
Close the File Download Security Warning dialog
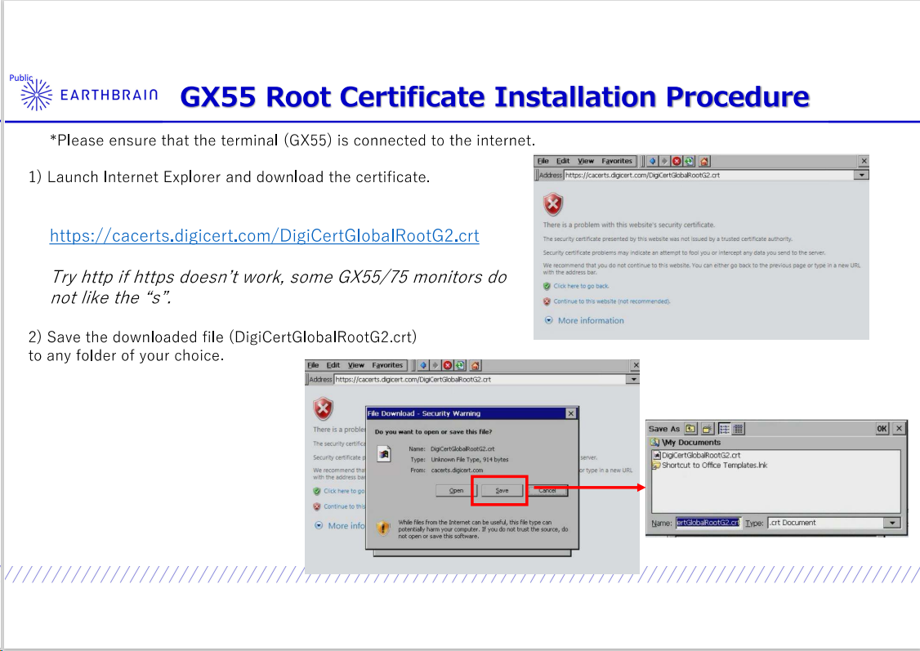[x=571, y=413]
